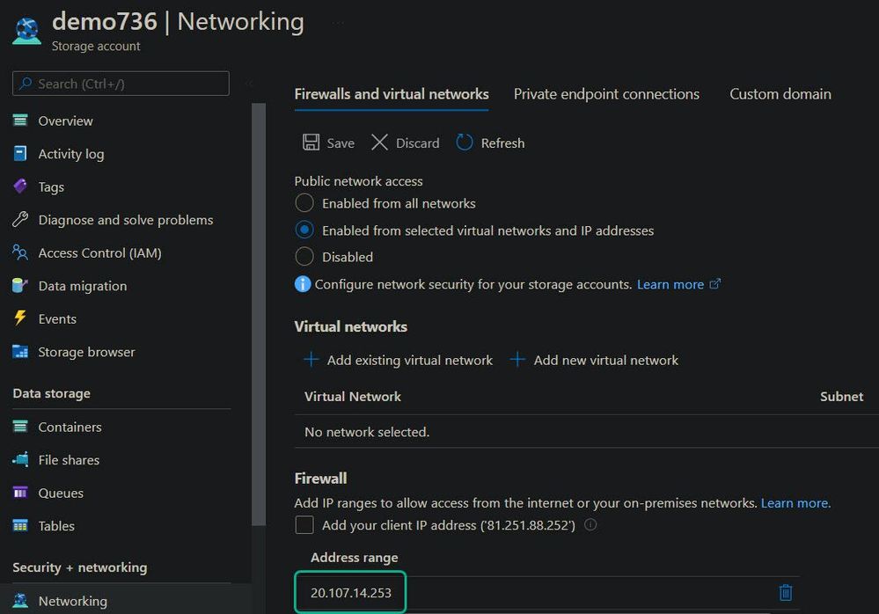The width and height of the screenshot is (879, 614).
Task: Click the Save disk icon
Action: point(311,143)
